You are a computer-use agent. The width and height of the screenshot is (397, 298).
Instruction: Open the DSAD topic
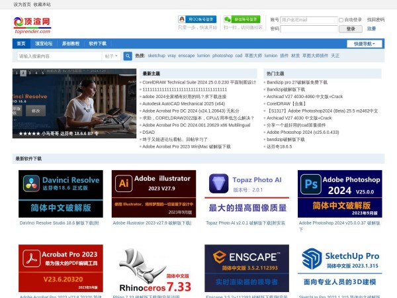click(148, 132)
